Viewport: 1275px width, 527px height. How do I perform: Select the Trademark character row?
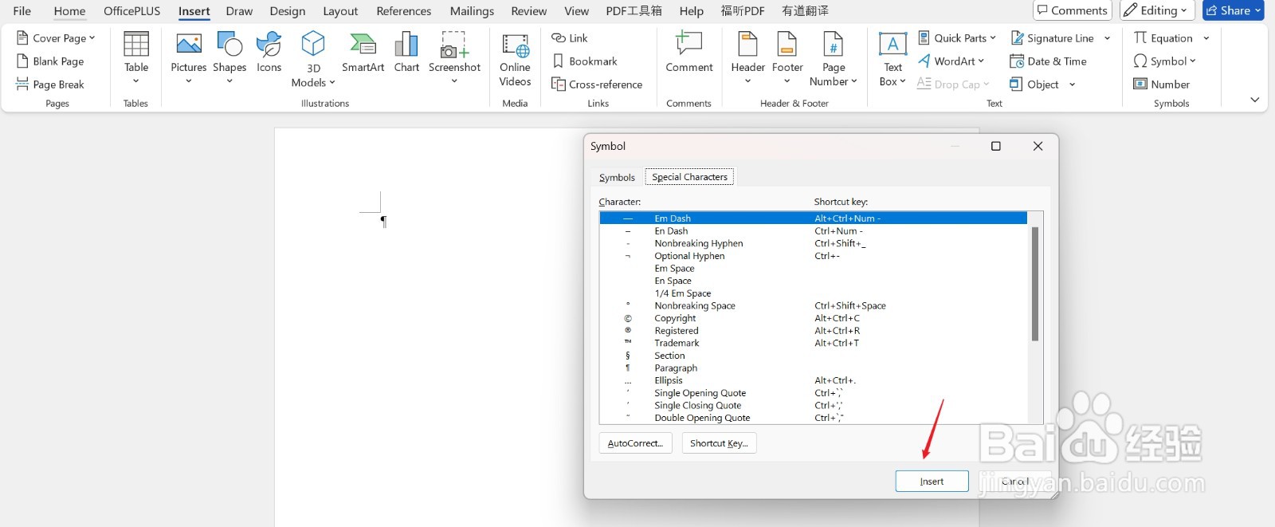[x=814, y=343]
